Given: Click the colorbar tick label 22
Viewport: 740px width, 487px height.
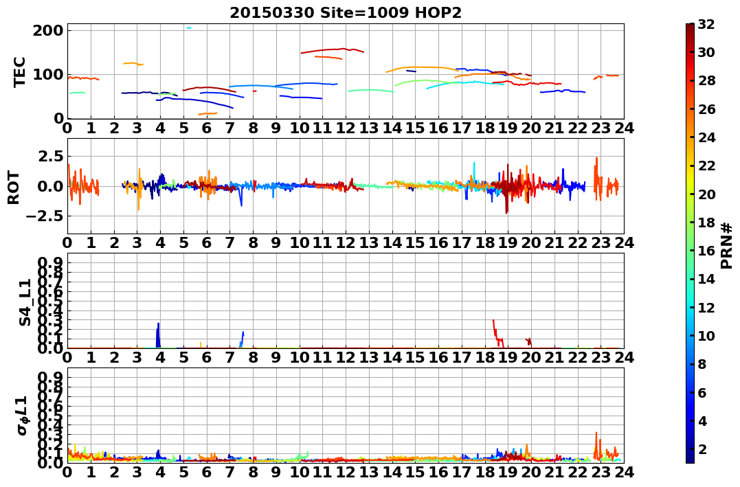Looking at the screenshot, I should pyautogui.click(x=706, y=166).
